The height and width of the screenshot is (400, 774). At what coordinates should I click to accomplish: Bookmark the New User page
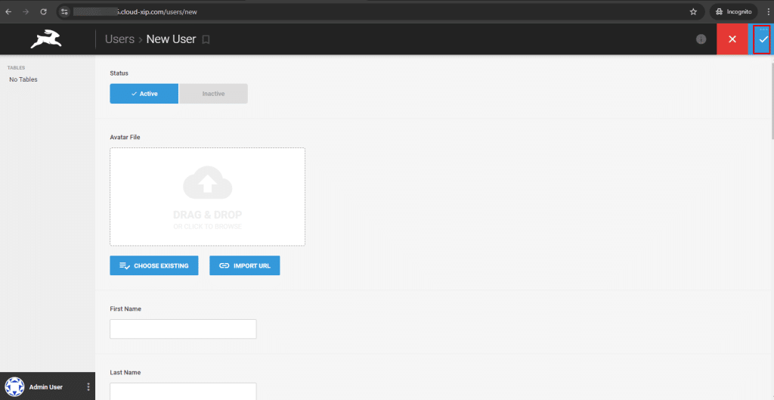coord(206,39)
